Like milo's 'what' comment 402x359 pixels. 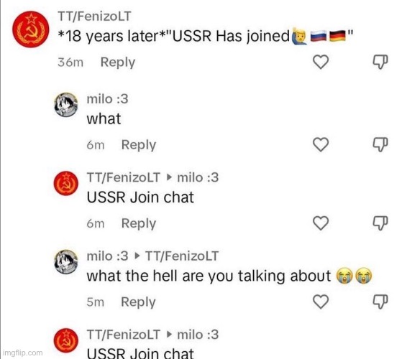[x=321, y=144]
